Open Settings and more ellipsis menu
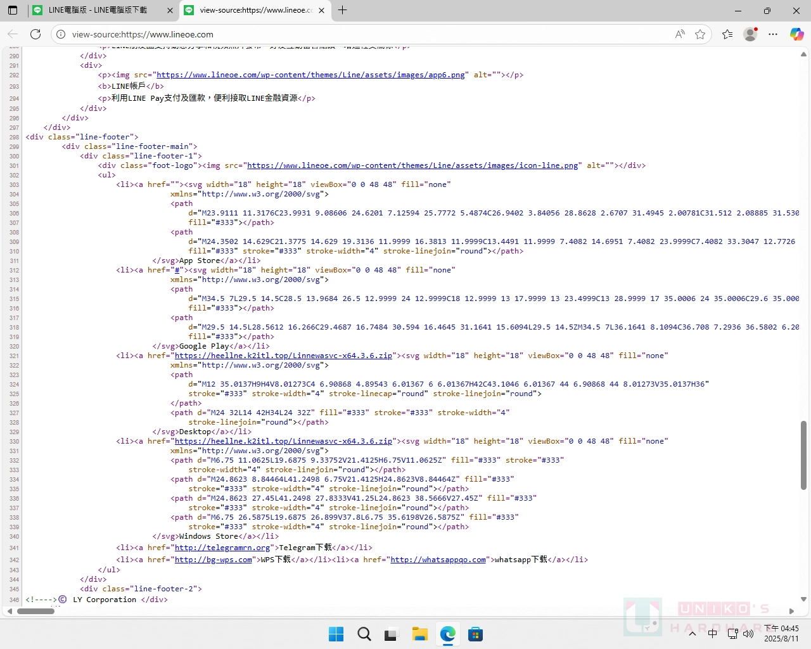The height and width of the screenshot is (649, 811). pos(773,34)
